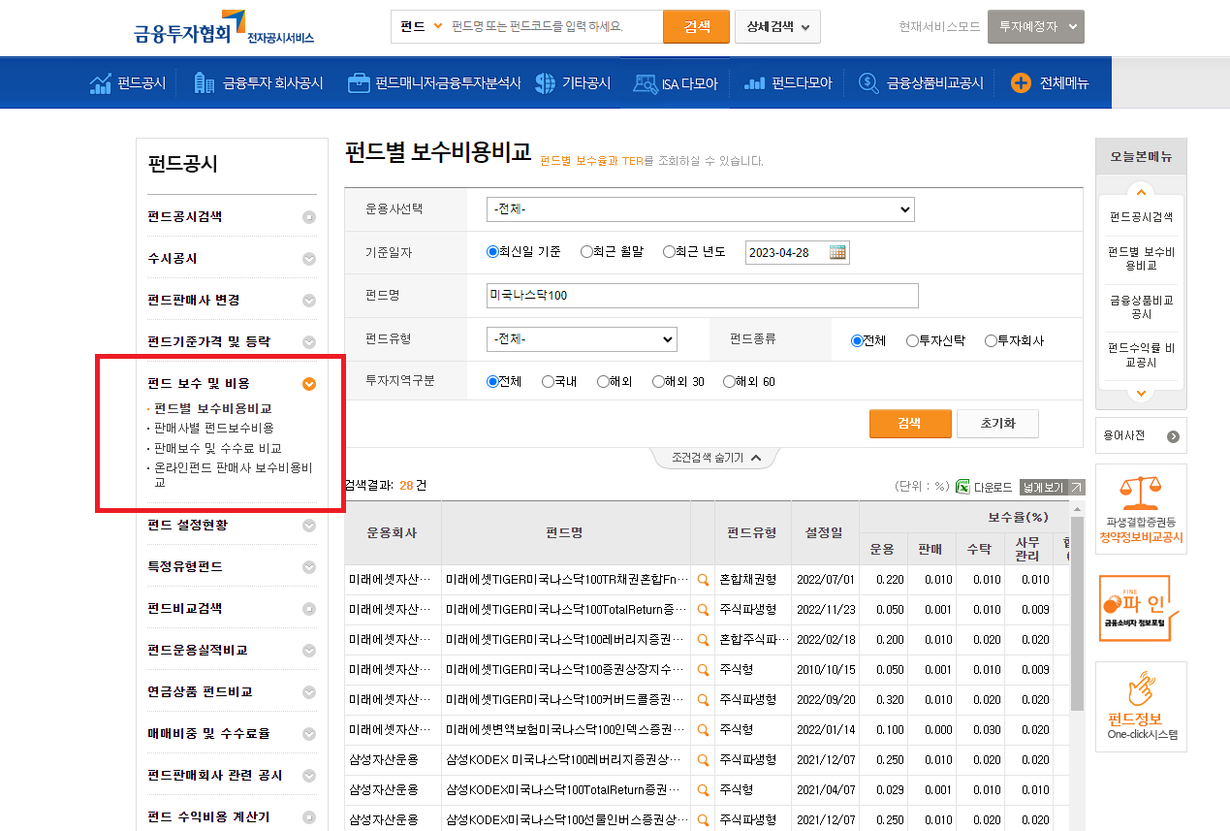Screen dimensions: 1230x831
Task: Select 최신일 기준 radio button
Action: 492,252
